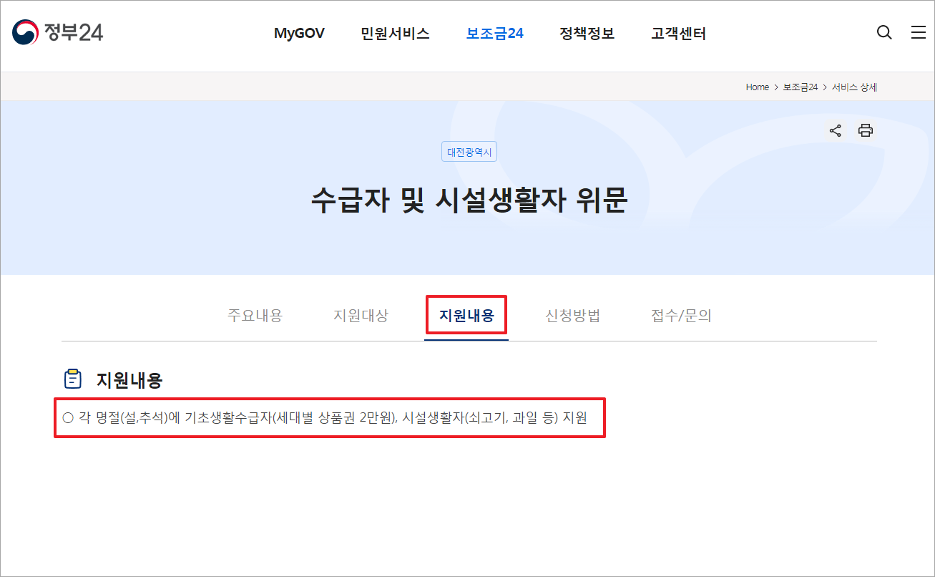
Task: Click the Home breadcrumb link
Action: click(x=757, y=87)
